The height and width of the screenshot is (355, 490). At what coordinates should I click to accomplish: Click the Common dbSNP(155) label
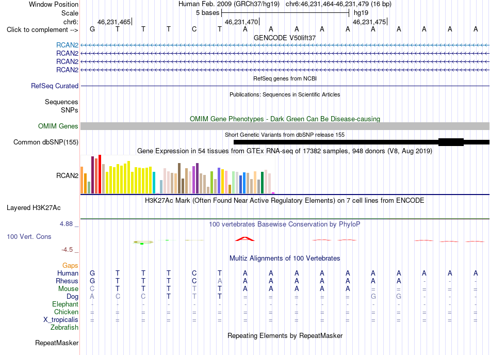pyautogui.click(x=46, y=142)
